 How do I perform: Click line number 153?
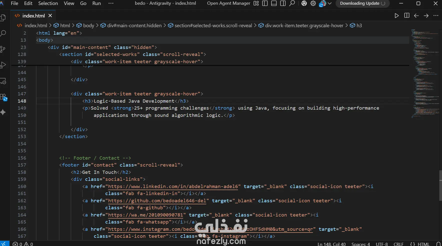(22, 137)
